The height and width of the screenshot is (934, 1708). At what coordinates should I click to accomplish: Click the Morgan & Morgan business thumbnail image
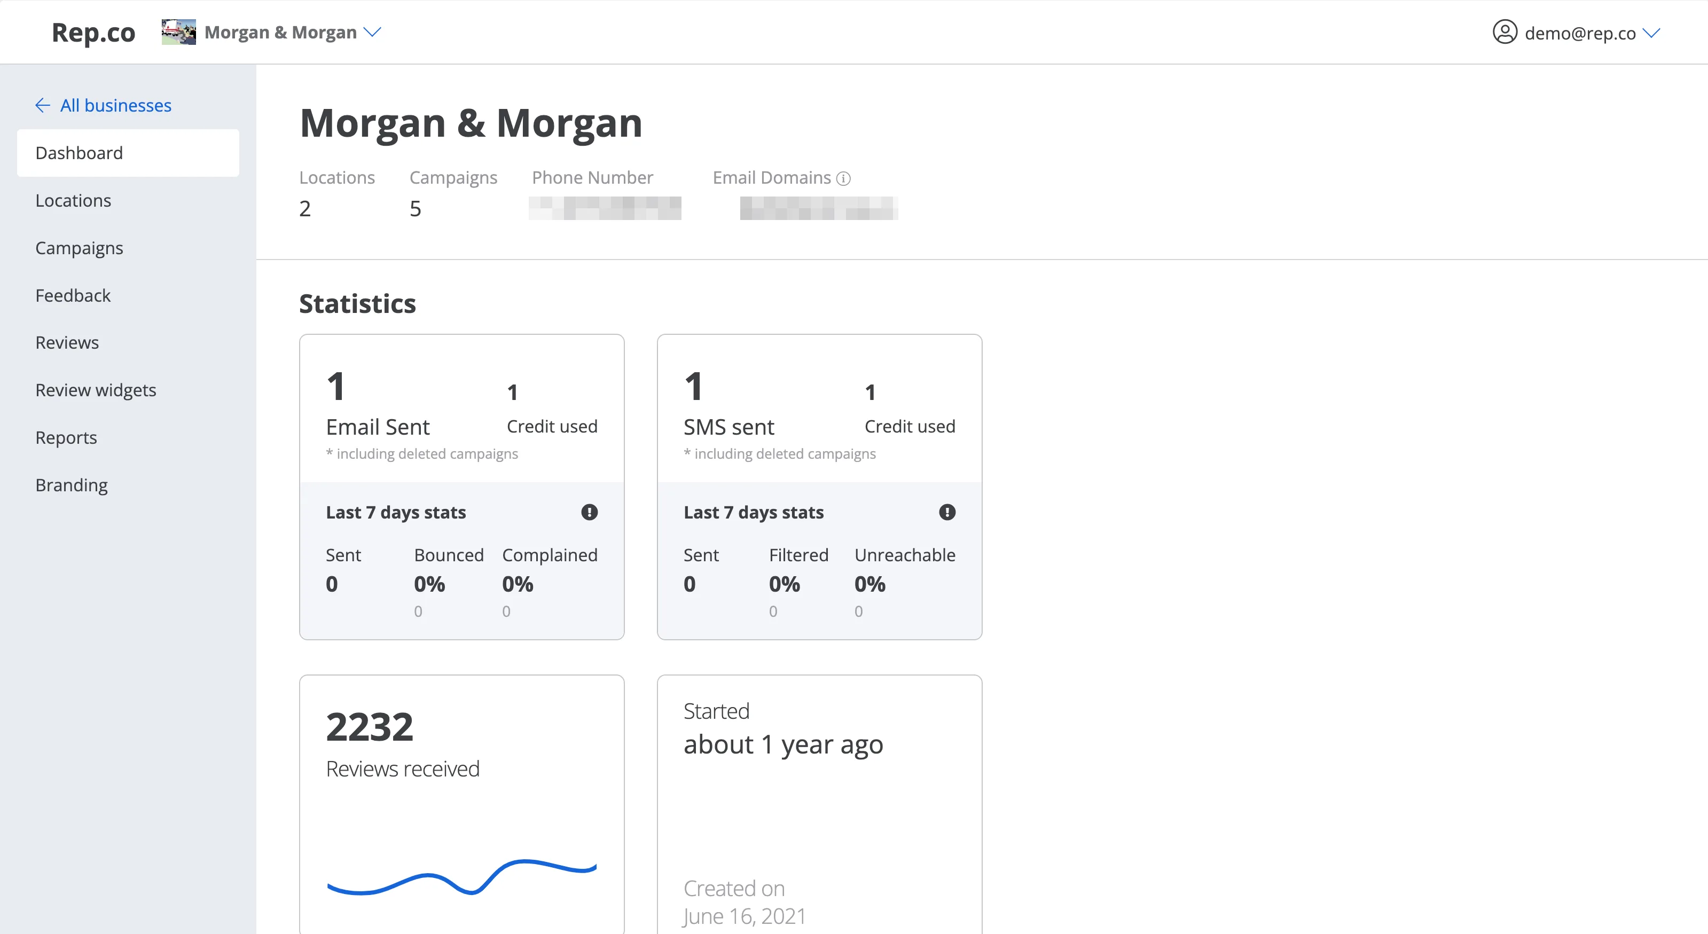point(178,32)
